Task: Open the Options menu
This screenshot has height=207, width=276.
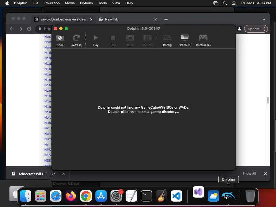Action: pos(86,3)
